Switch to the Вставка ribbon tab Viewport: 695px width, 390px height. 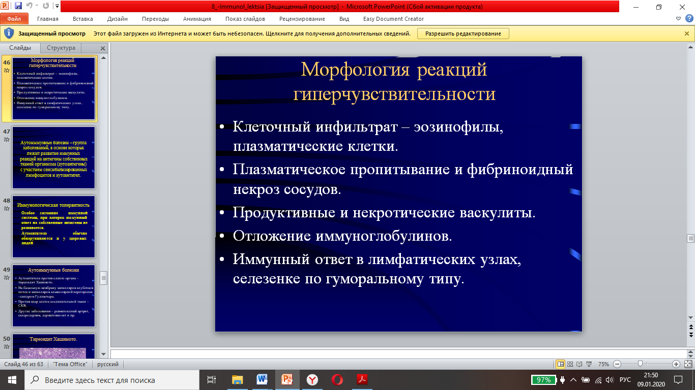click(x=83, y=19)
